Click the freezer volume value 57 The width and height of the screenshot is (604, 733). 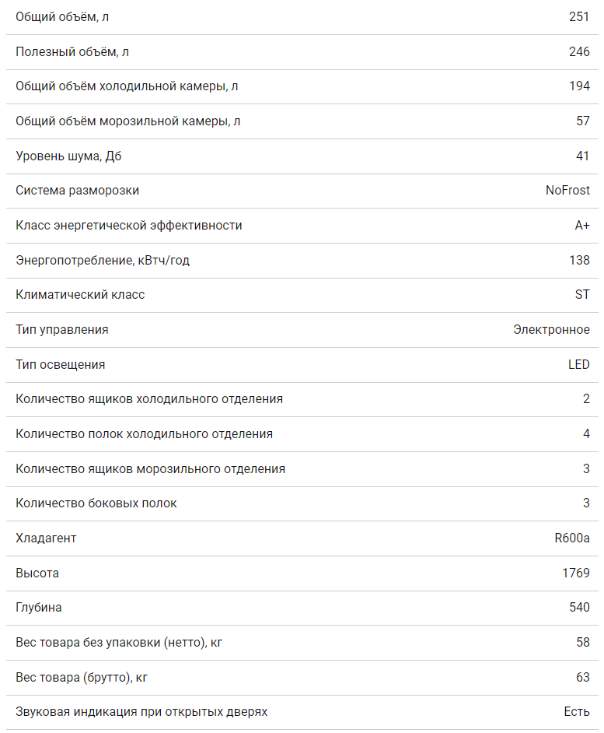coord(583,121)
